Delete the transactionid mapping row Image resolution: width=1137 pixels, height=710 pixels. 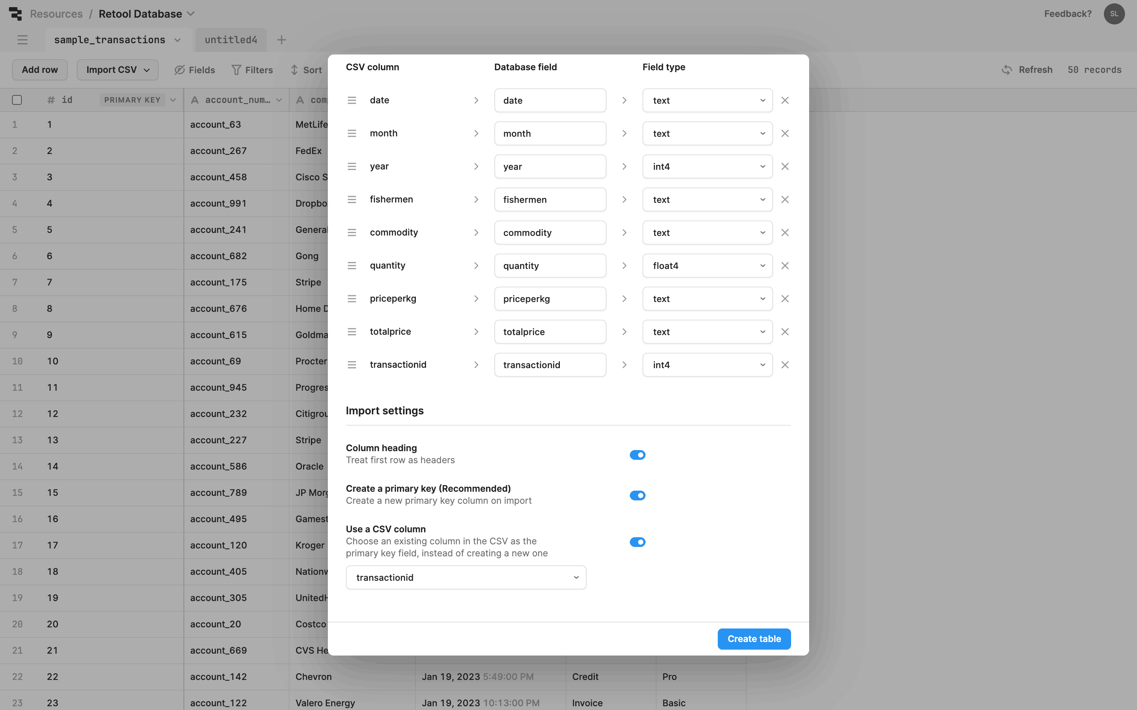(785, 365)
